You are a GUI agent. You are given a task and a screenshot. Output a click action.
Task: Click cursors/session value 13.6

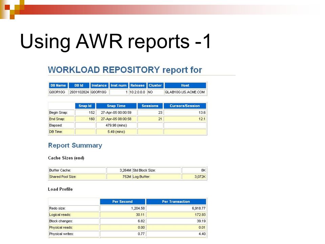pos(202,113)
